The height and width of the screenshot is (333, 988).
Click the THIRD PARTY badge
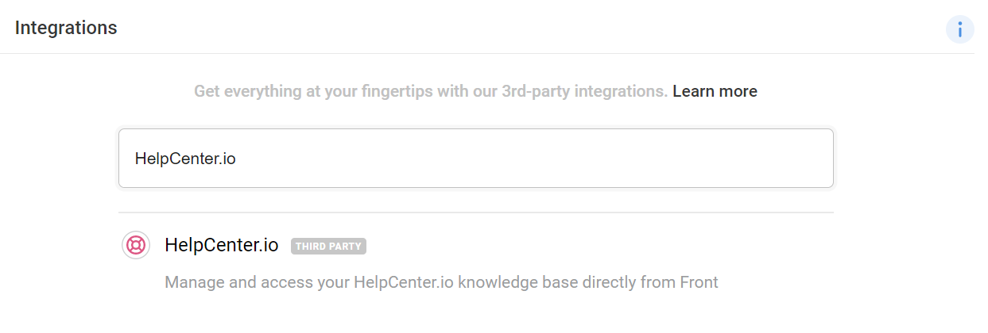click(328, 247)
